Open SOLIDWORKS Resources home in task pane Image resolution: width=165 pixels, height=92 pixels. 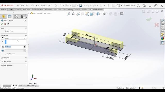(163, 21)
